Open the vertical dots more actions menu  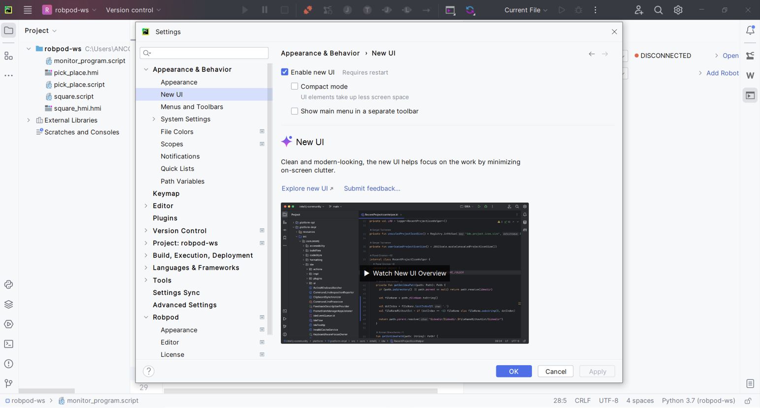[595, 10]
